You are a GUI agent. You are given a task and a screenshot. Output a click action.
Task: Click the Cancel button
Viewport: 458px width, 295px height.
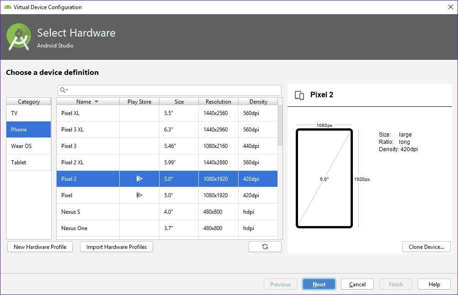[x=357, y=284]
